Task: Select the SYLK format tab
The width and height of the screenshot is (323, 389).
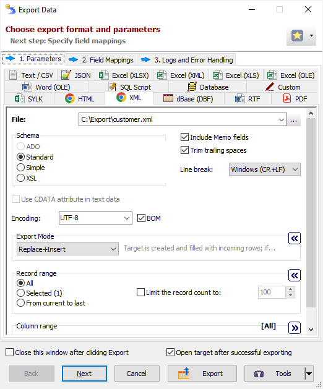Action: [29, 99]
